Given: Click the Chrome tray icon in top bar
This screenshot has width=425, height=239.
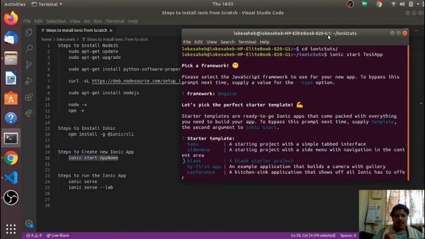Looking at the screenshot, I should 379,4.
